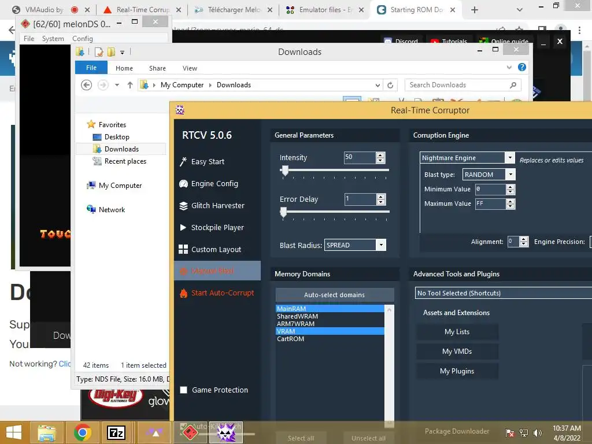Open the No Tool Selected shortcuts dropdown

(504, 293)
